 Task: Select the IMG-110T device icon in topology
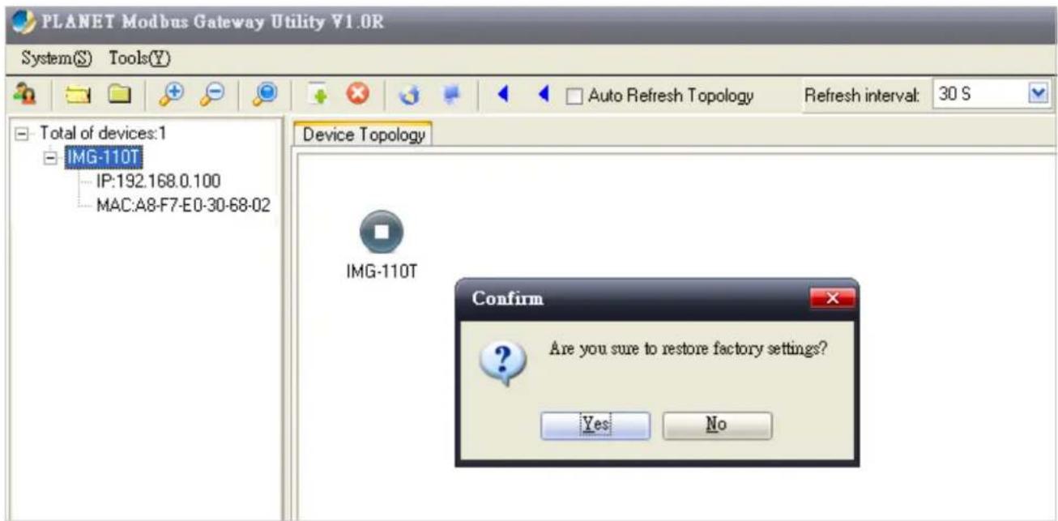(382, 233)
